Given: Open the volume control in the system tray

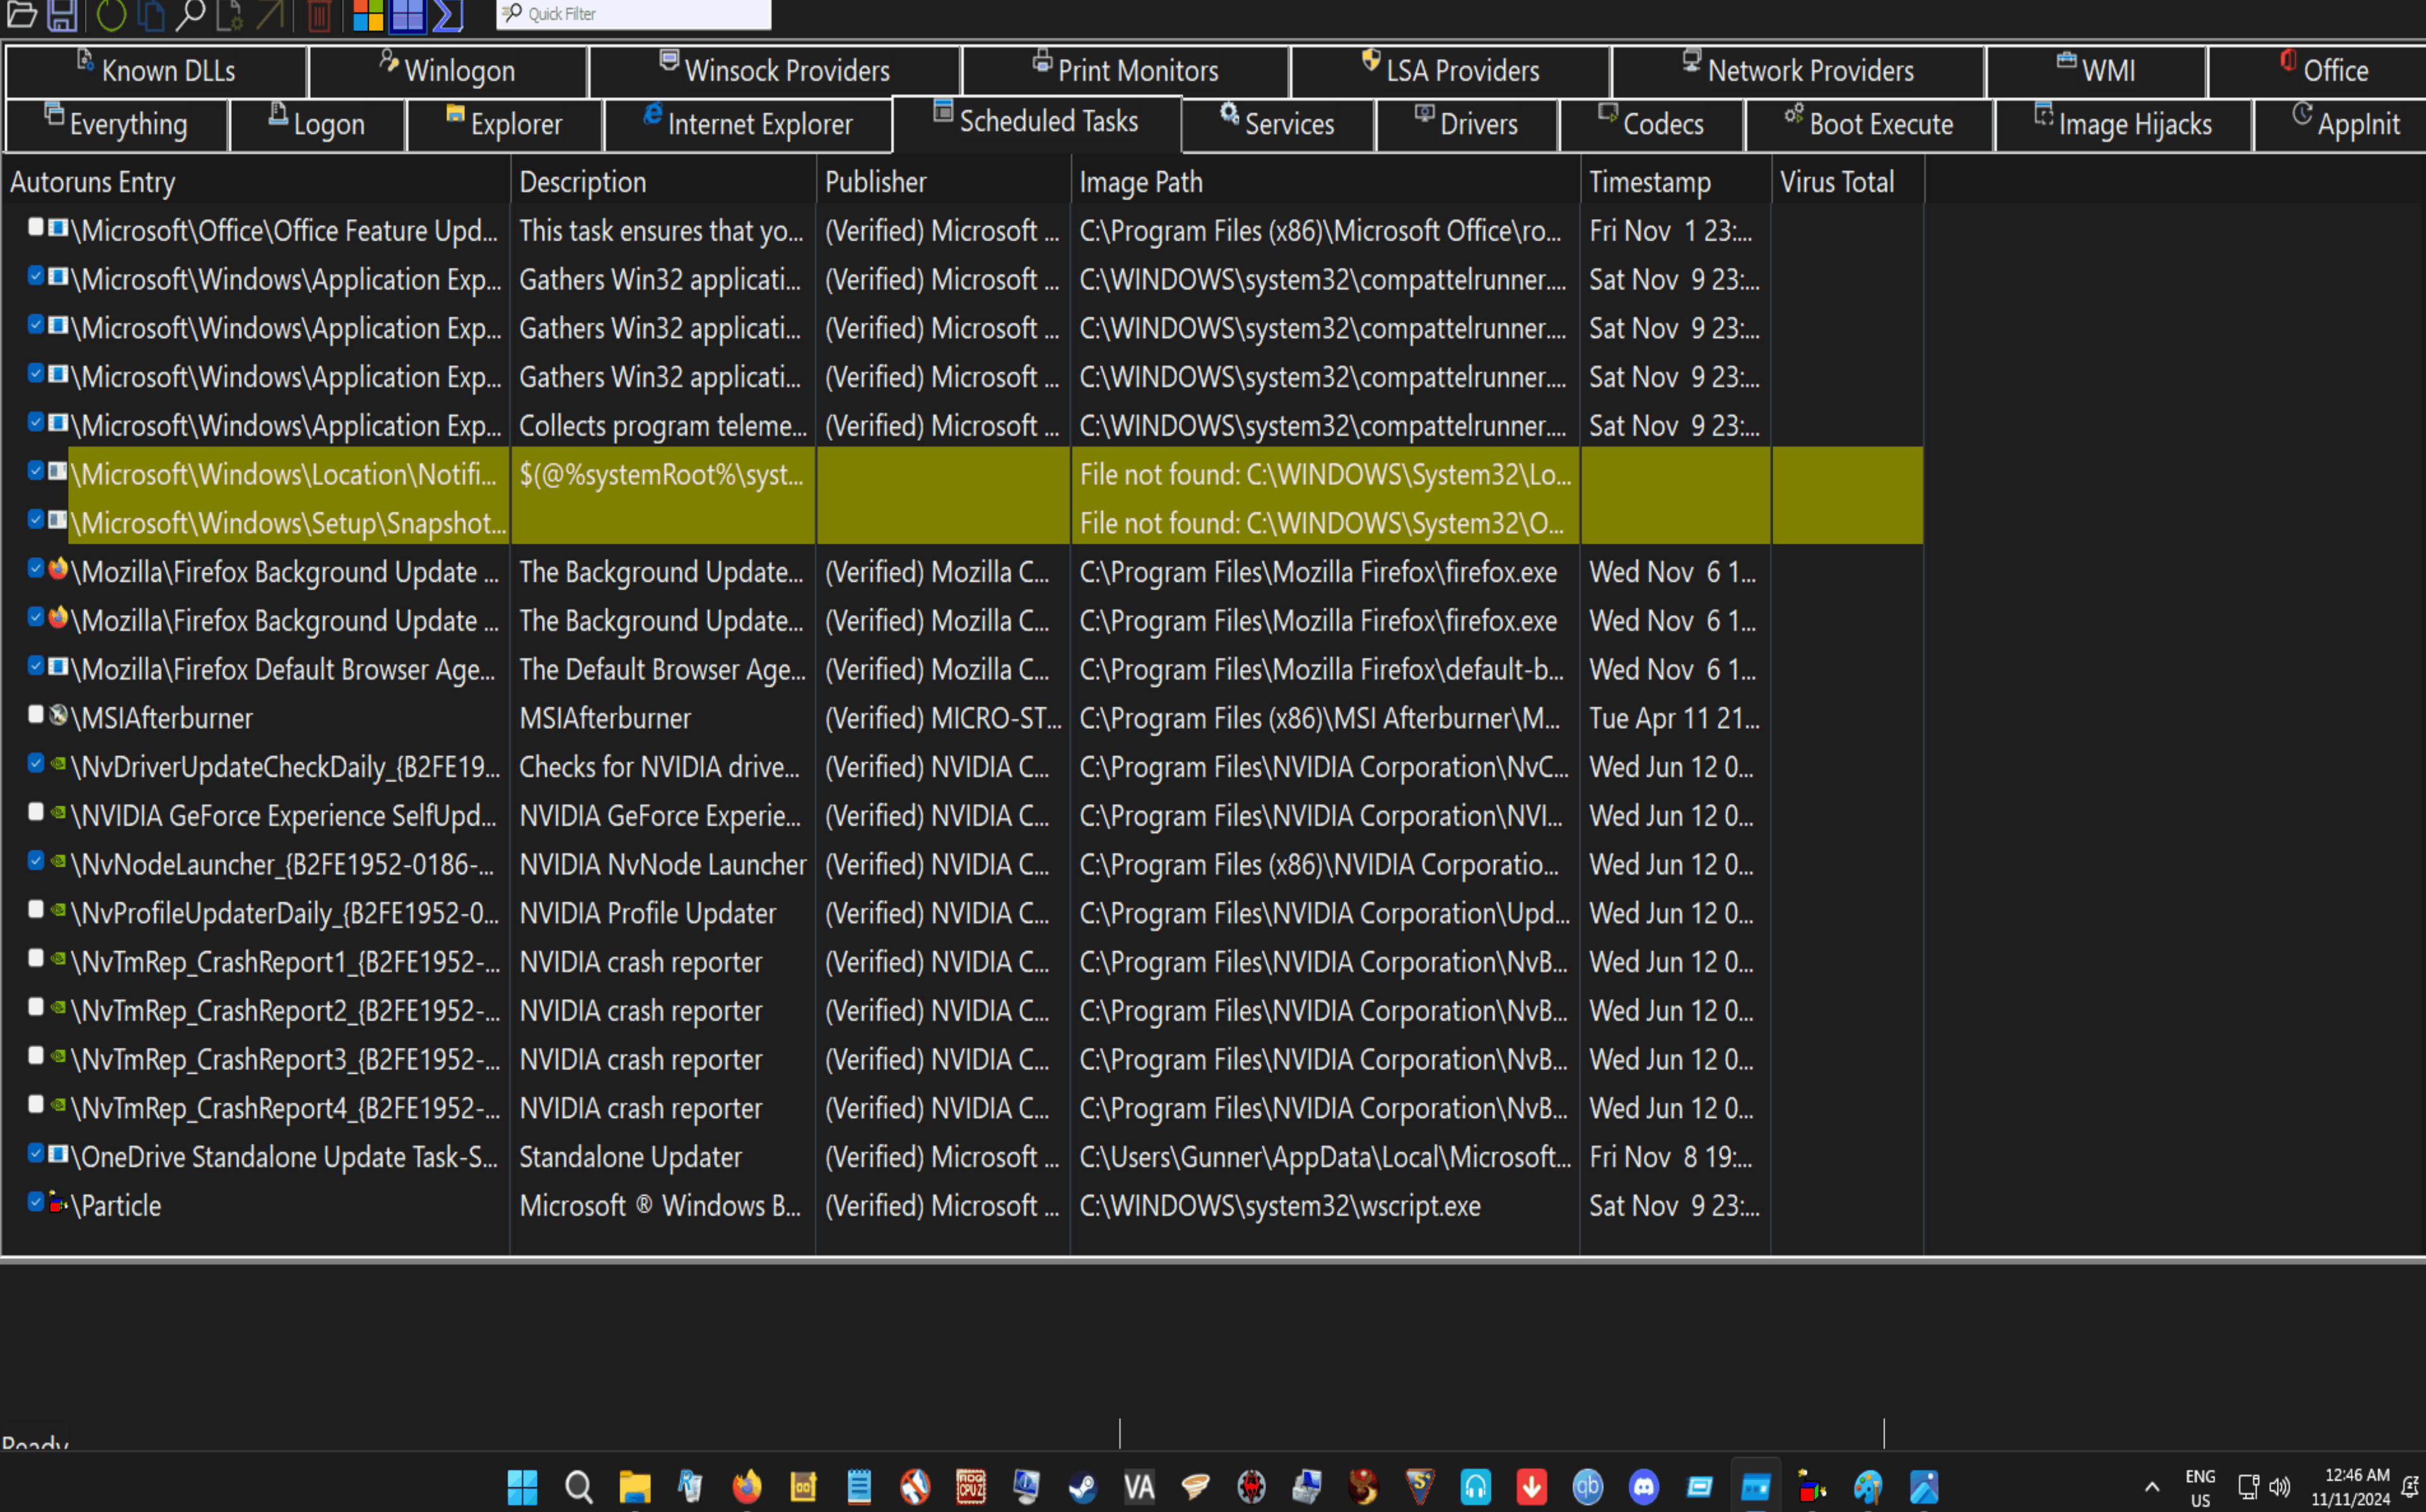Looking at the screenshot, I should point(2279,1486).
